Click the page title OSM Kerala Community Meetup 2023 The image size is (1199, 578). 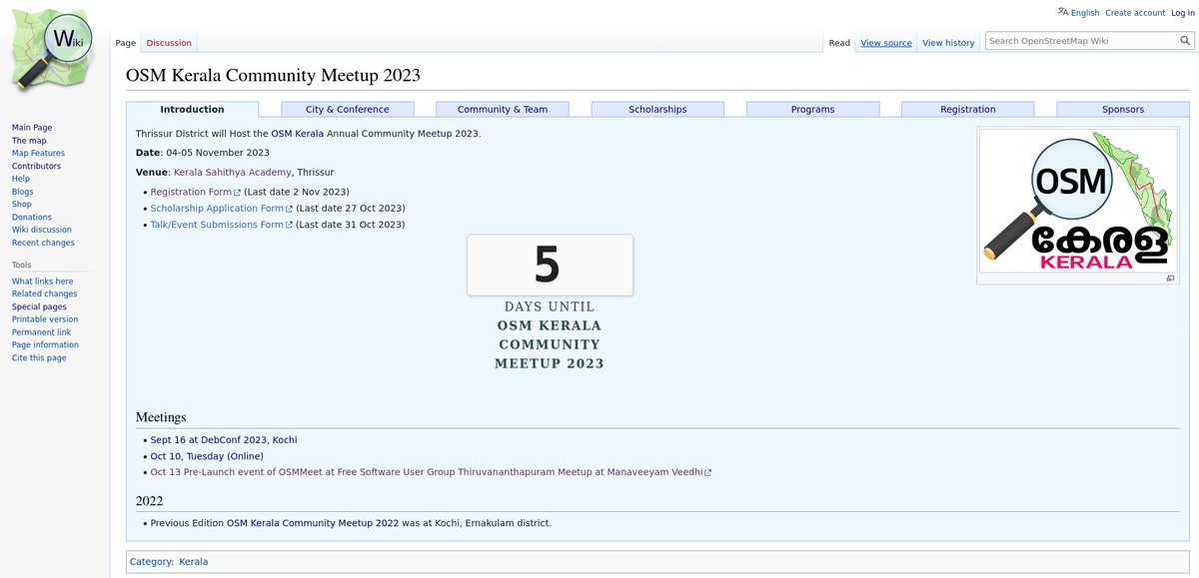[273, 76]
